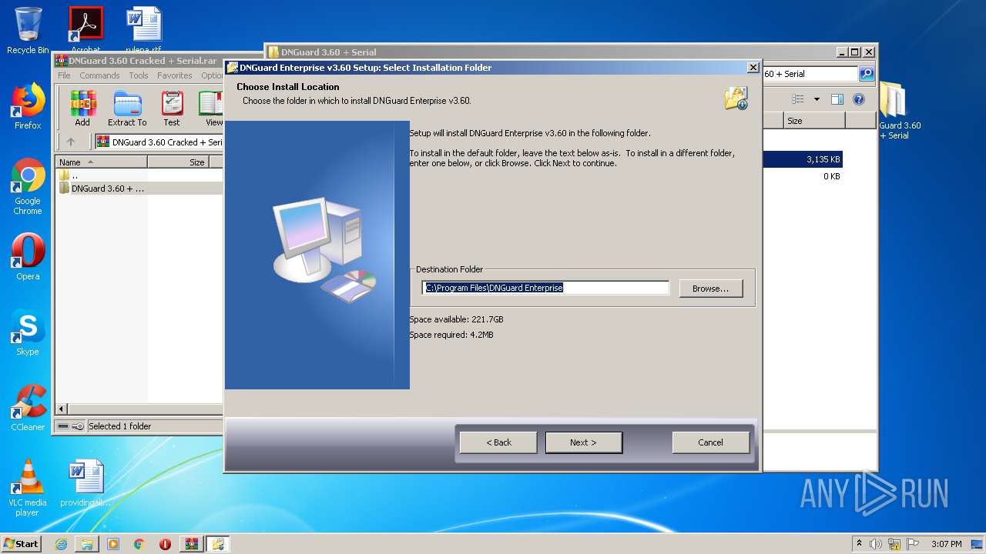This screenshot has height=554, width=986.
Task: Click the taskbar clock 3:07 PM
Action: pos(946,544)
